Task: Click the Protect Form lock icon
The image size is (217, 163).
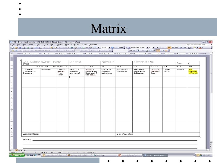Action: (x=166, y=51)
